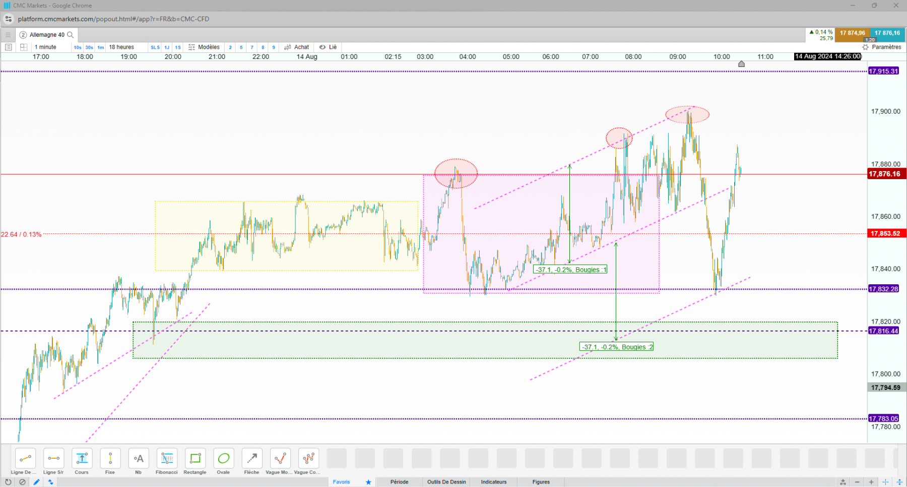907x487 pixels.
Task: Click the blue up-down arrows icon
Action: (x=50, y=482)
